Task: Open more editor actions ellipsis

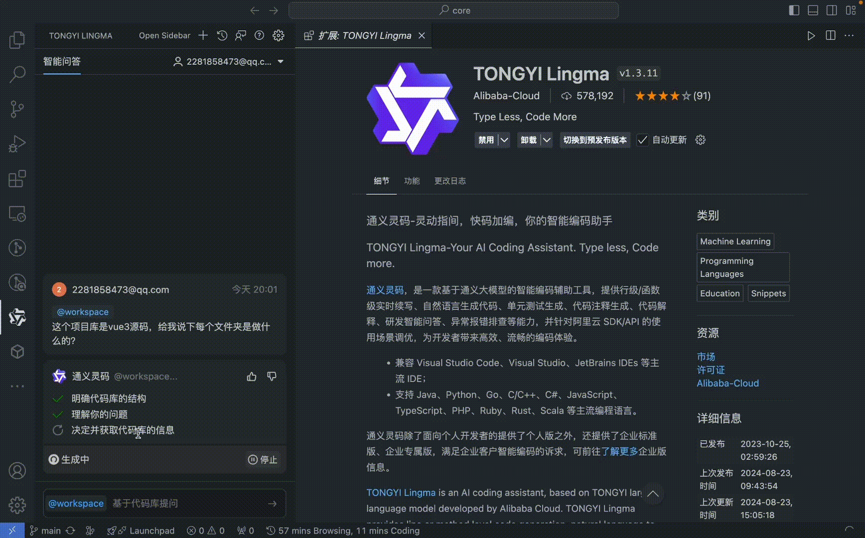Action: (849, 35)
